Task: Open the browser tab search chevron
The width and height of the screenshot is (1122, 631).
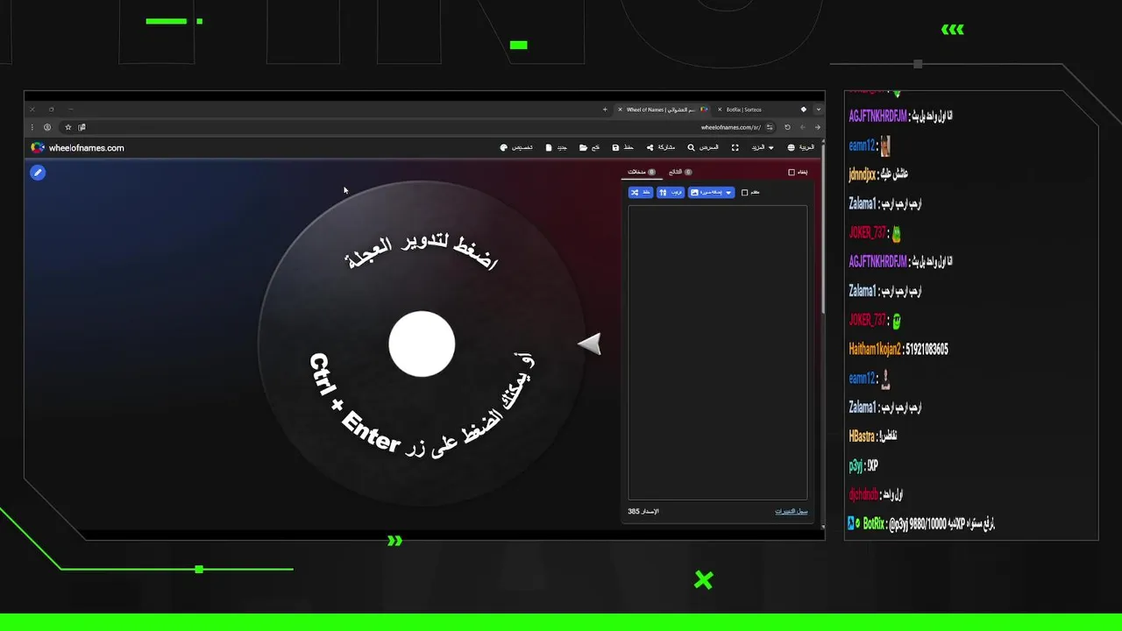Action: pos(818,110)
